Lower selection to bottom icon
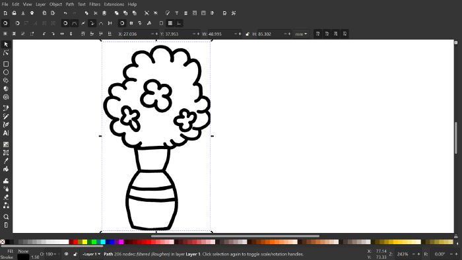 (x=110, y=34)
